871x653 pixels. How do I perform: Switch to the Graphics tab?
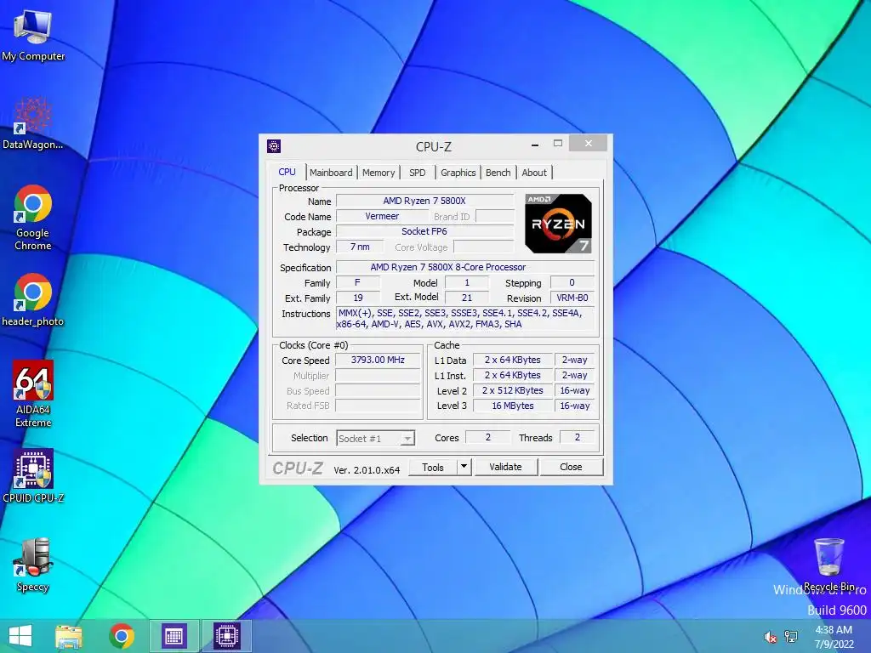pos(458,173)
